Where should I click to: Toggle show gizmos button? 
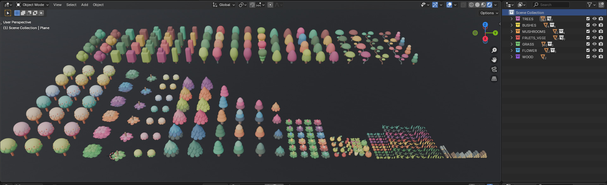coord(435,5)
